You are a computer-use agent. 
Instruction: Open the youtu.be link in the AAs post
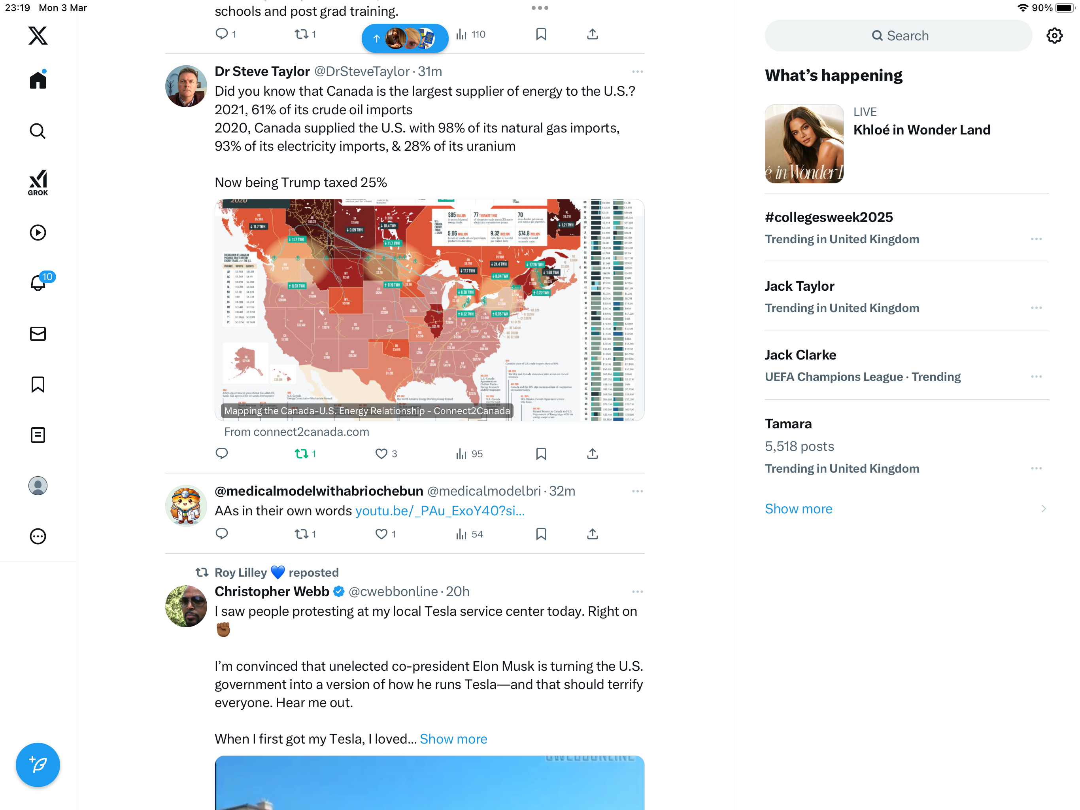coord(440,511)
